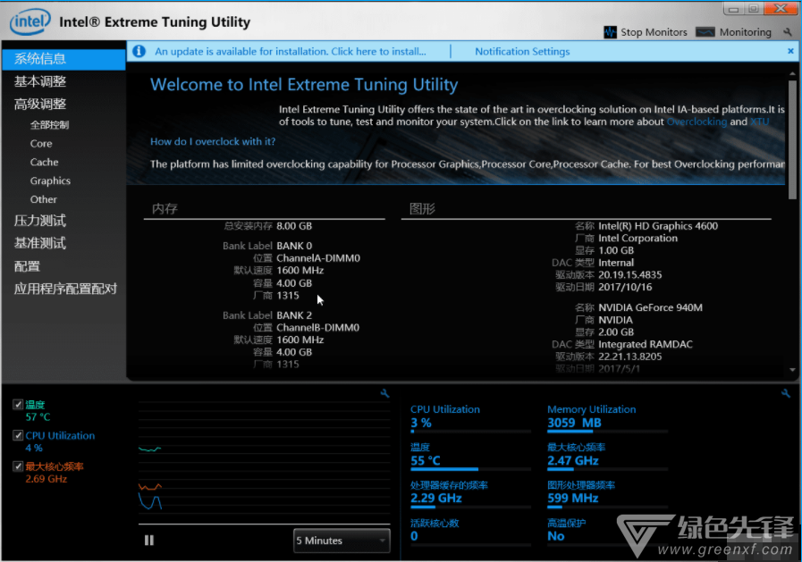Screen dimensions: 802x562
Task: Click Monitoring button label
Action: [x=746, y=32]
